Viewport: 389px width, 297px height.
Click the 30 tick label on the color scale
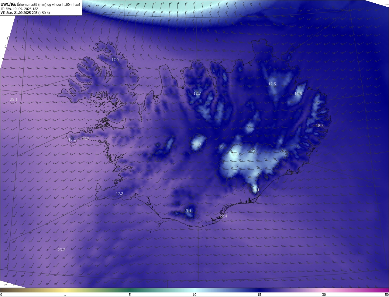[324, 295]
